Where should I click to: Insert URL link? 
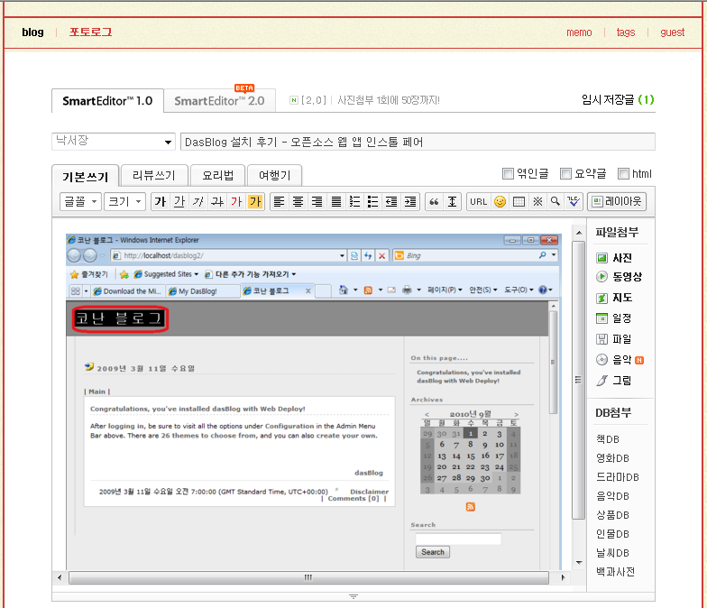click(x=478, y=202)
